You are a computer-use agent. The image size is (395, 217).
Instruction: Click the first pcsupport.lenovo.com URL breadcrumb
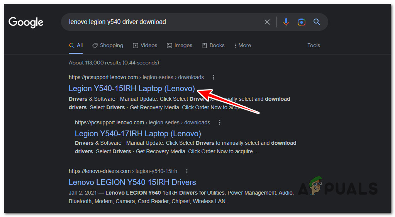(x=136, y=77)
